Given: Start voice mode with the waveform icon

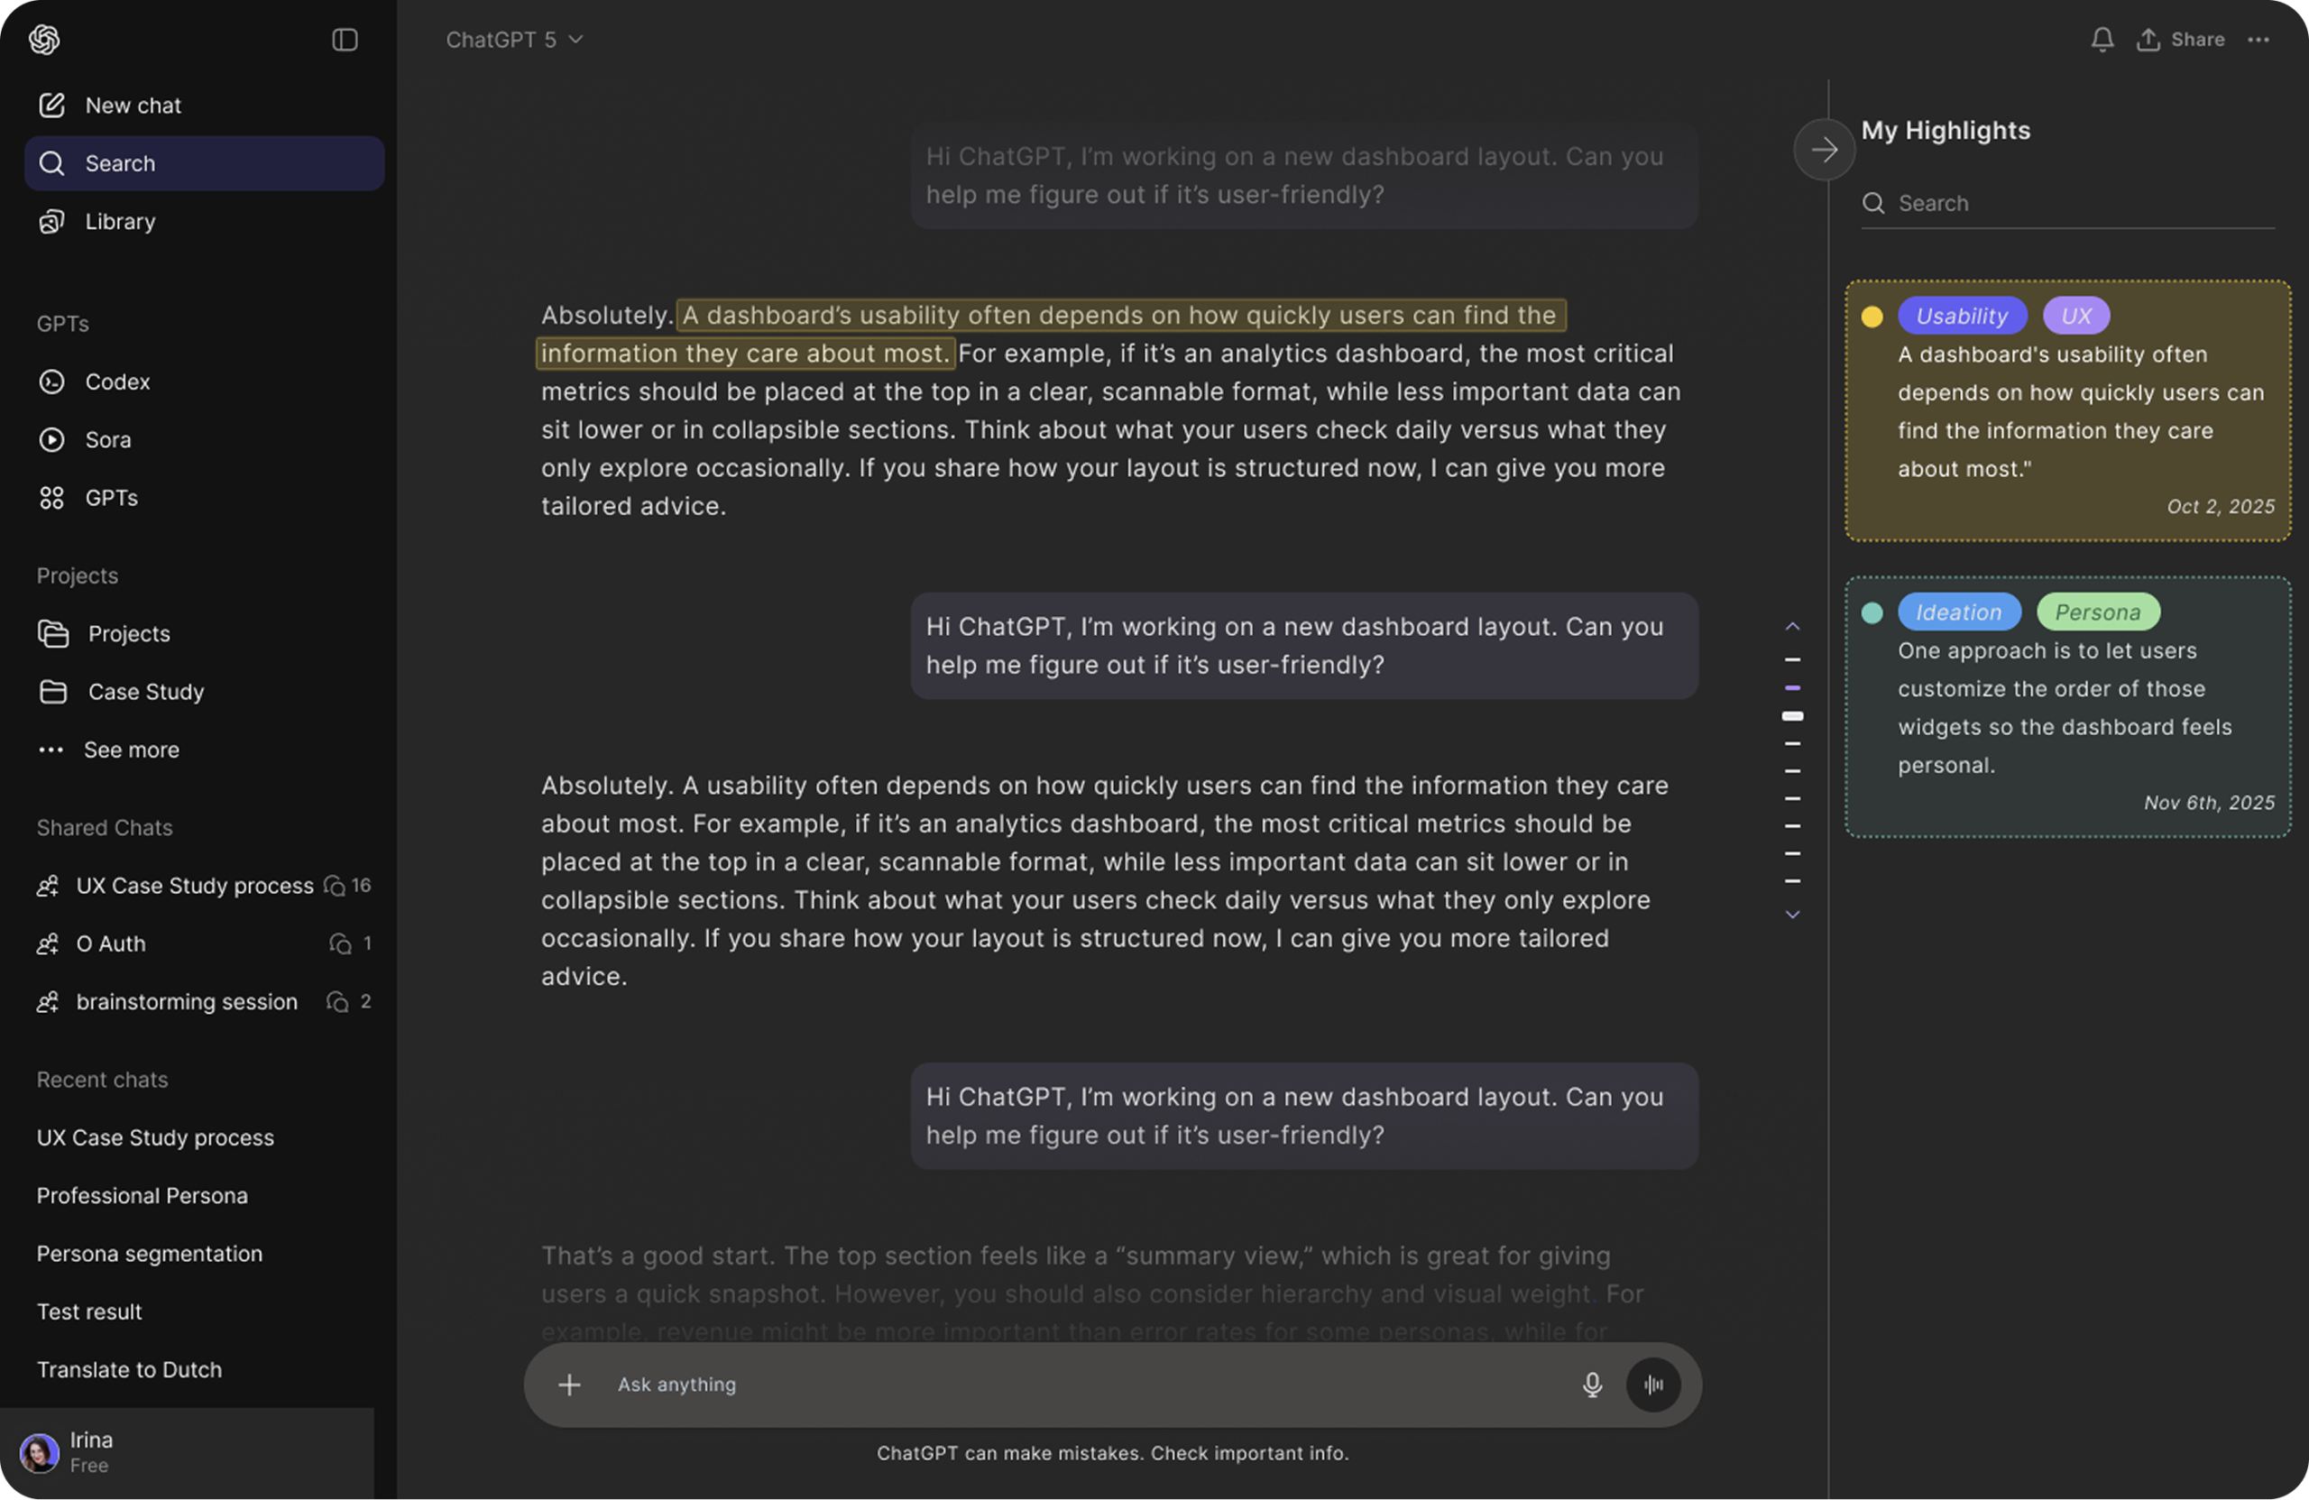Looking at the screenshot, I should [x=1654, y=1385].
